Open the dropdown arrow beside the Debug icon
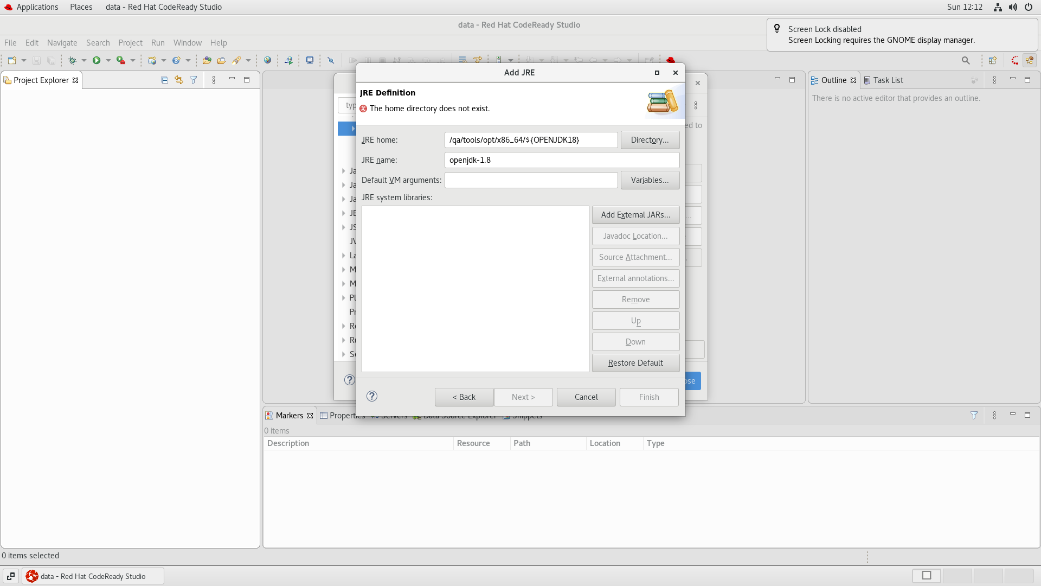The height and width of the screenshot is (586, 1041). [x=84, y=60]
